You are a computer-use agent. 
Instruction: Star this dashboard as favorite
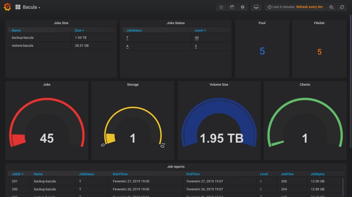click(221, 7)
